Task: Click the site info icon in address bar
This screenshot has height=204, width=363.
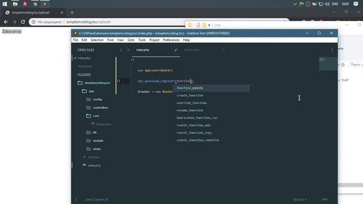Action: [x=33, y=22]
